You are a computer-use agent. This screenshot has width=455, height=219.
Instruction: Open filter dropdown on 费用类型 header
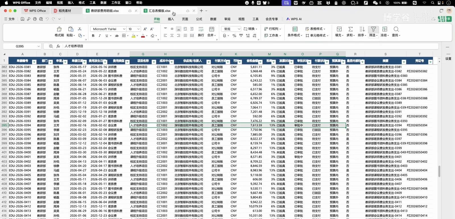pos(127,62)
